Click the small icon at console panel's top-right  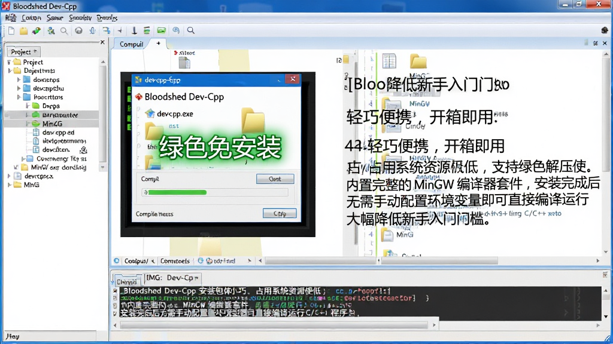pos(605,275)
